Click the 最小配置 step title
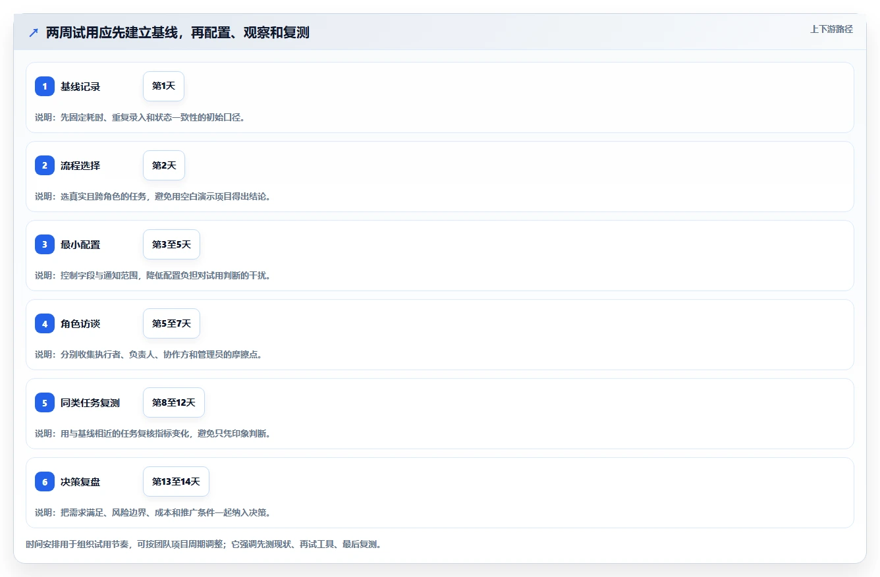 pos(80,244)
